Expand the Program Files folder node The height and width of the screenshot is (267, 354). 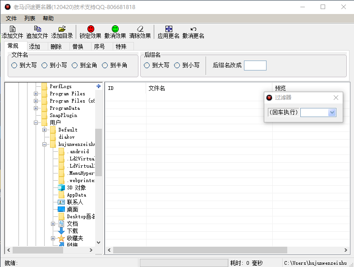click(x=36, y=94)
